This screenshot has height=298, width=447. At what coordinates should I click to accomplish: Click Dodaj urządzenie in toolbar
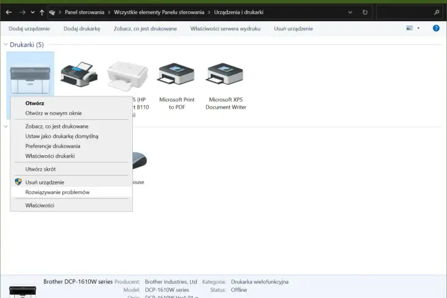tap(29, 29)
